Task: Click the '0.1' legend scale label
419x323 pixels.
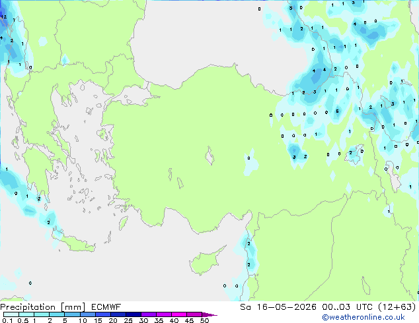Action: pyautogui.click(x=7, y=320)
